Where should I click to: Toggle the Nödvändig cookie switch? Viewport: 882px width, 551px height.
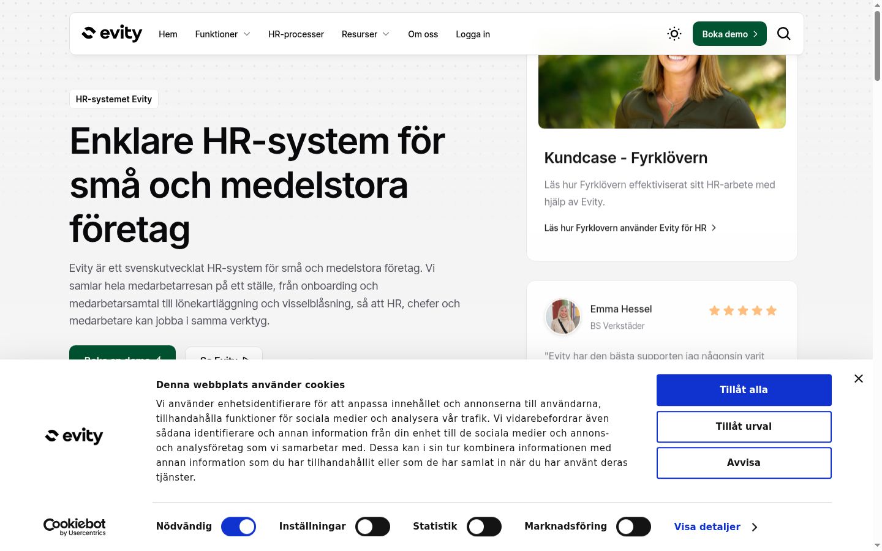pos(238,527)
